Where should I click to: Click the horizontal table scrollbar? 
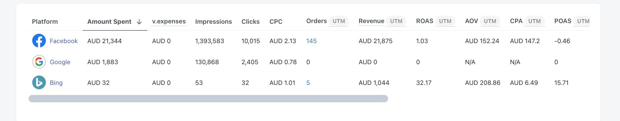coord(208,99)
